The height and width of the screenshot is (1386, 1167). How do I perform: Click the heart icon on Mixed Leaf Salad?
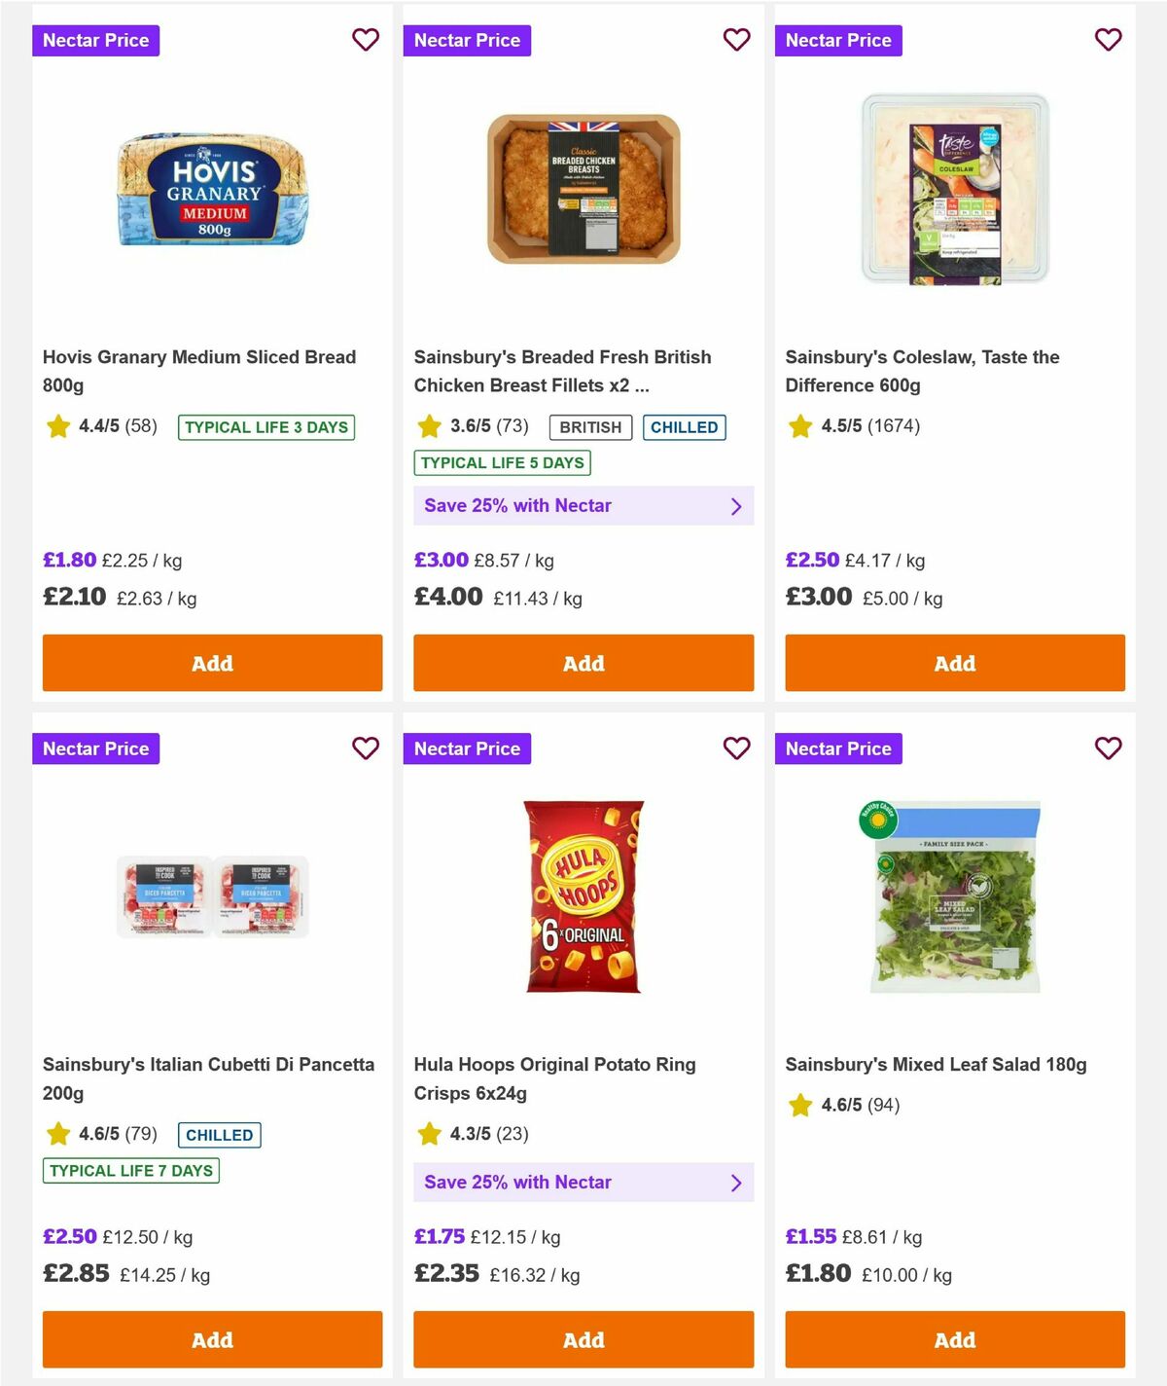click(x=1108, y=748)
